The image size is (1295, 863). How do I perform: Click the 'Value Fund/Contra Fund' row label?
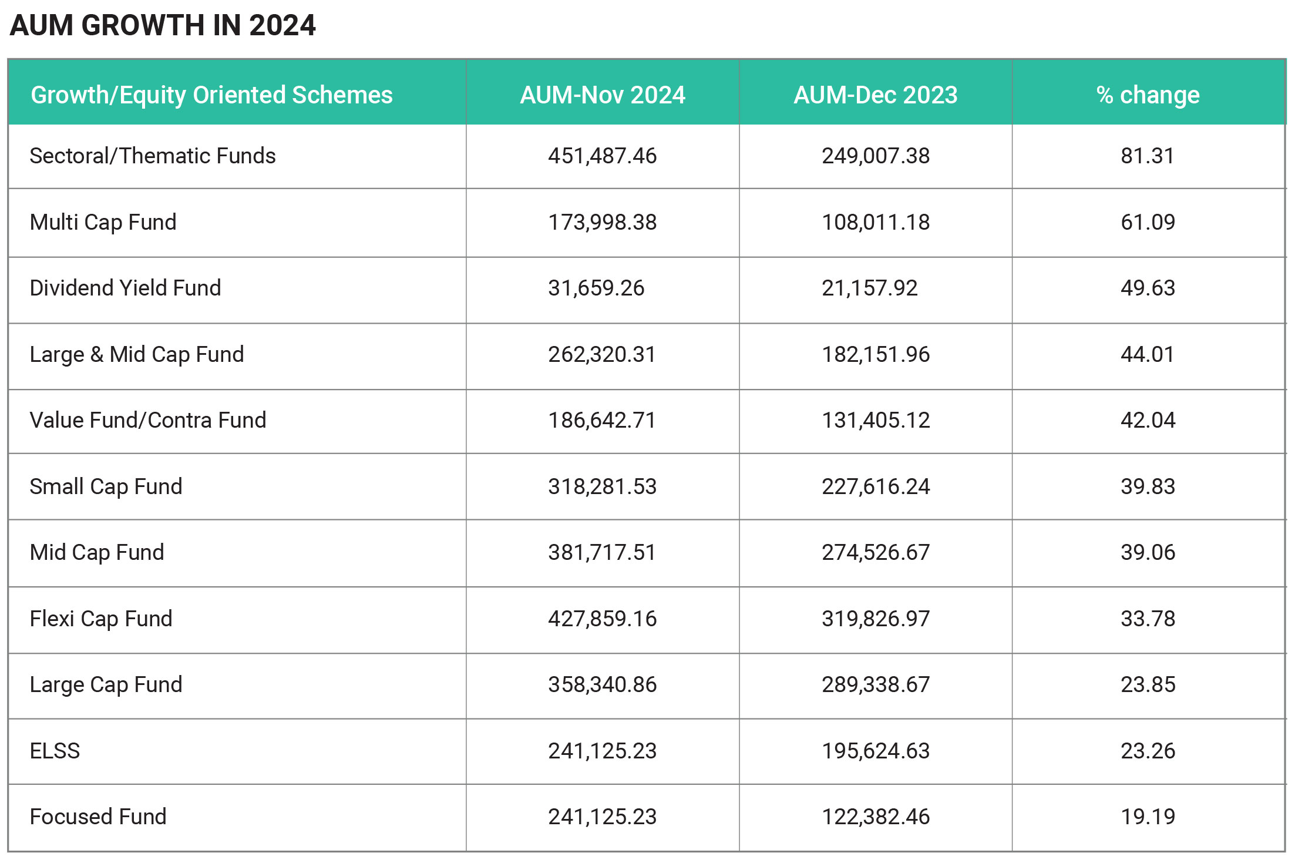coord(148,420)
